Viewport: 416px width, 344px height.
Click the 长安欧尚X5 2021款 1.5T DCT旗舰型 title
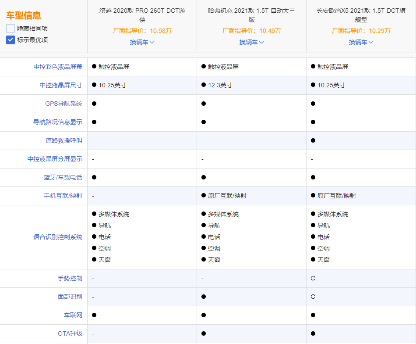coord(361,15)
